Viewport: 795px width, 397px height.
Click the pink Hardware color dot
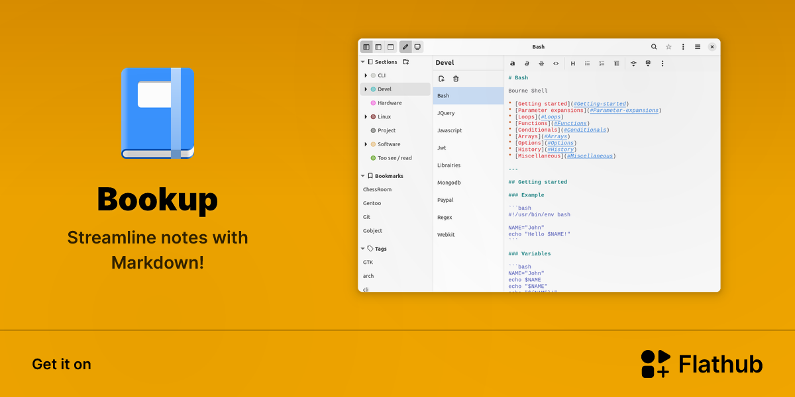[x=374, y=103]
